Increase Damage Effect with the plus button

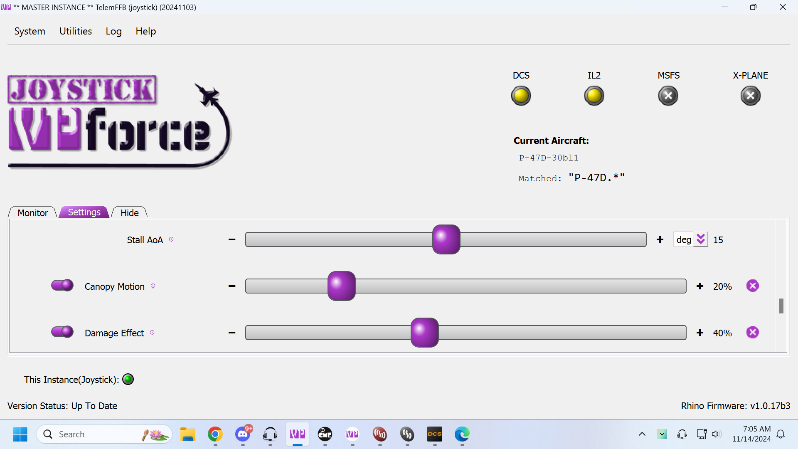(x=700, y=333)
